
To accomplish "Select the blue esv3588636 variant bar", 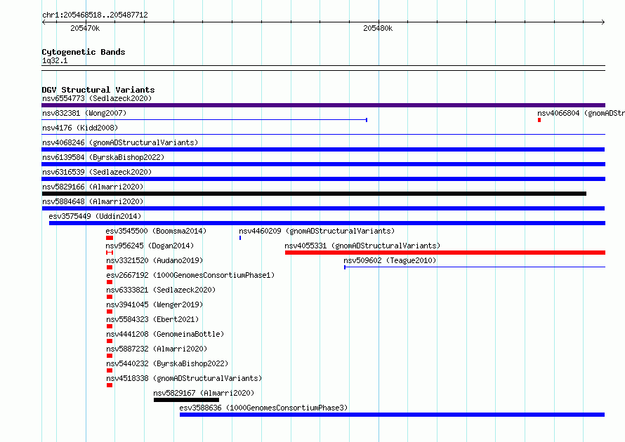I will pos(393,415).
